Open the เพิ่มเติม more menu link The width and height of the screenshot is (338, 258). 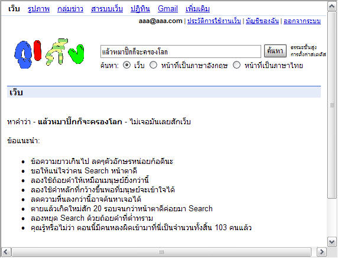click(x=197, y=9)
